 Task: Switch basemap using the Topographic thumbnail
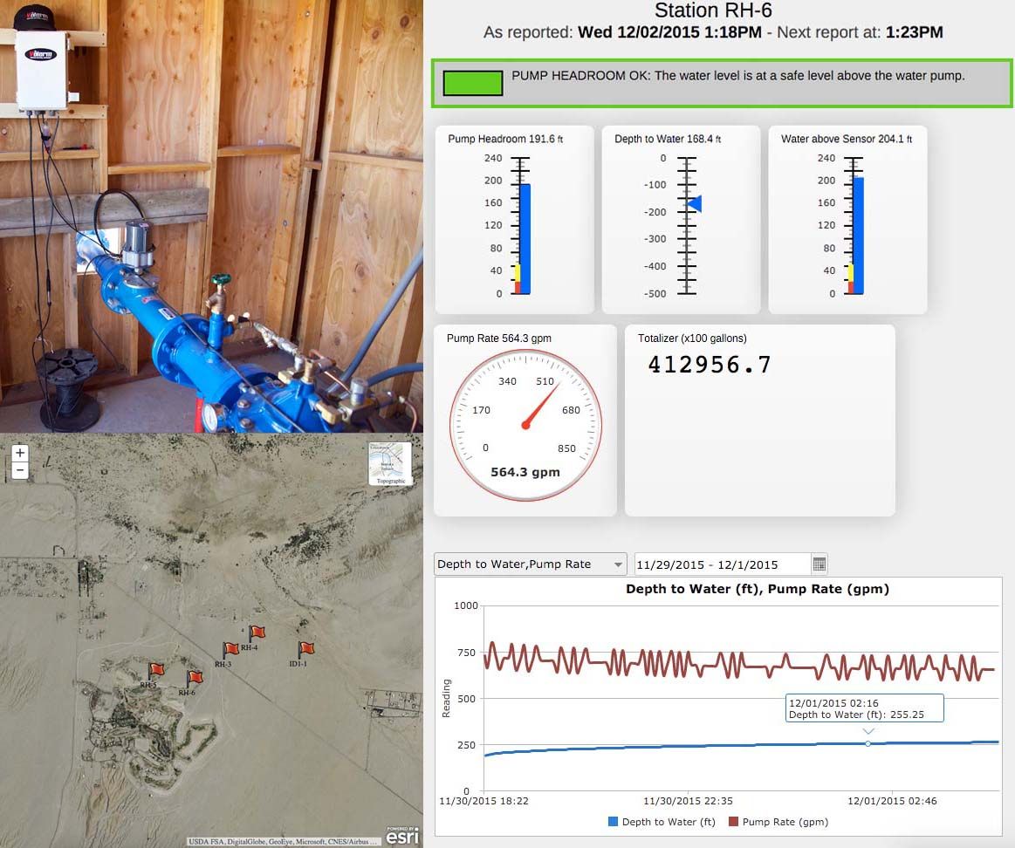(x=390, y=463)
